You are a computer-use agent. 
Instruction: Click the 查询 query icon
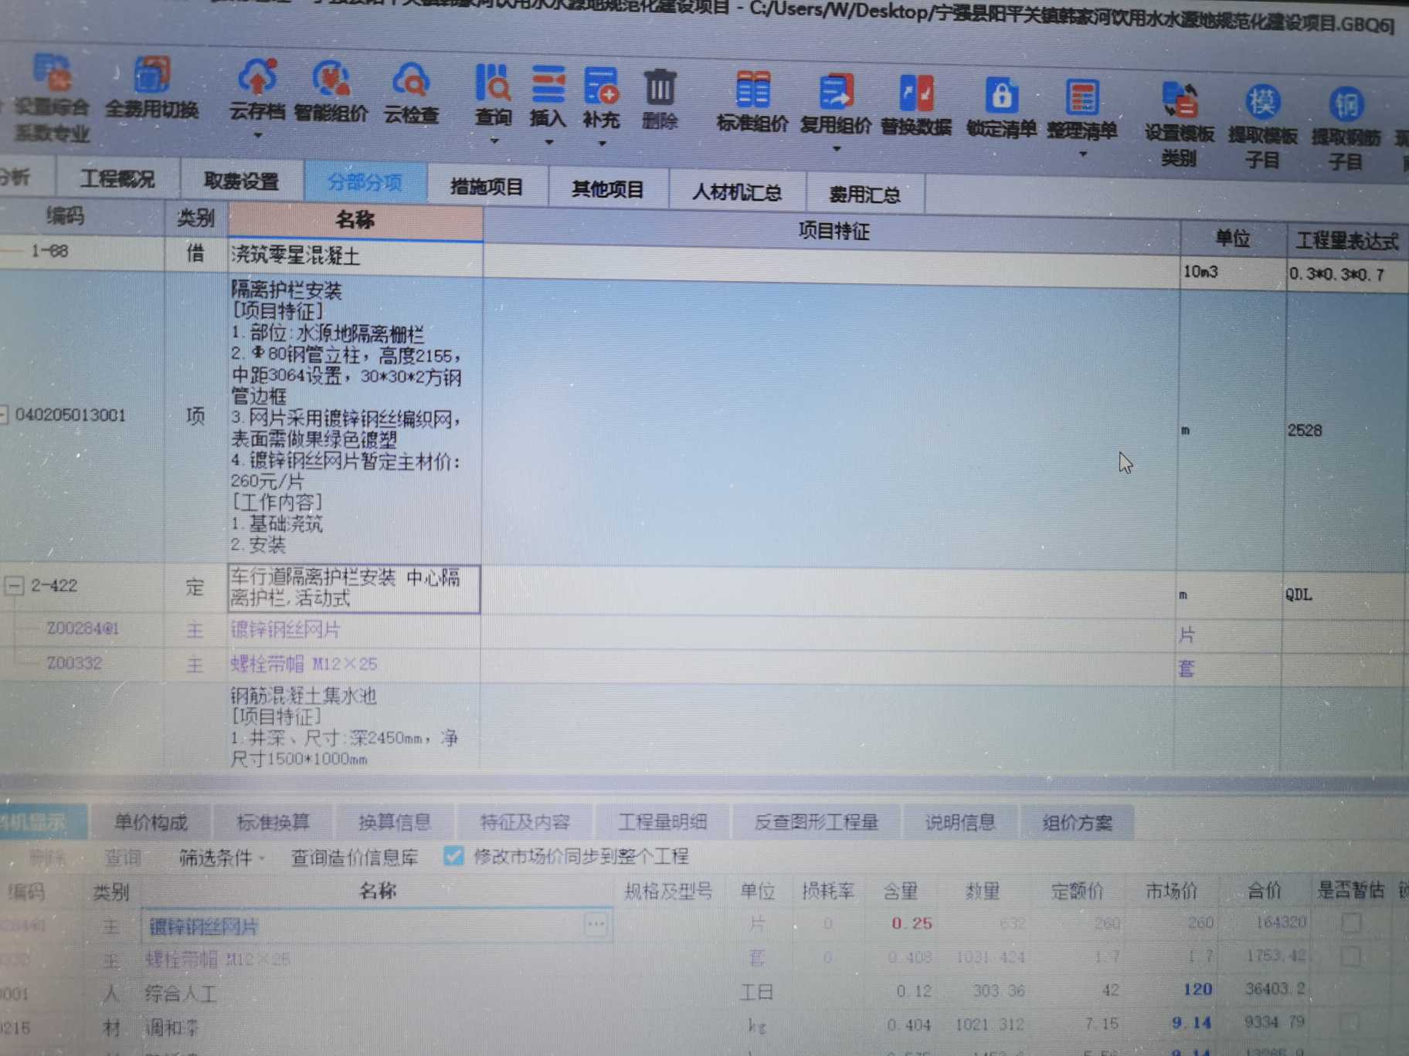[493, 84]
